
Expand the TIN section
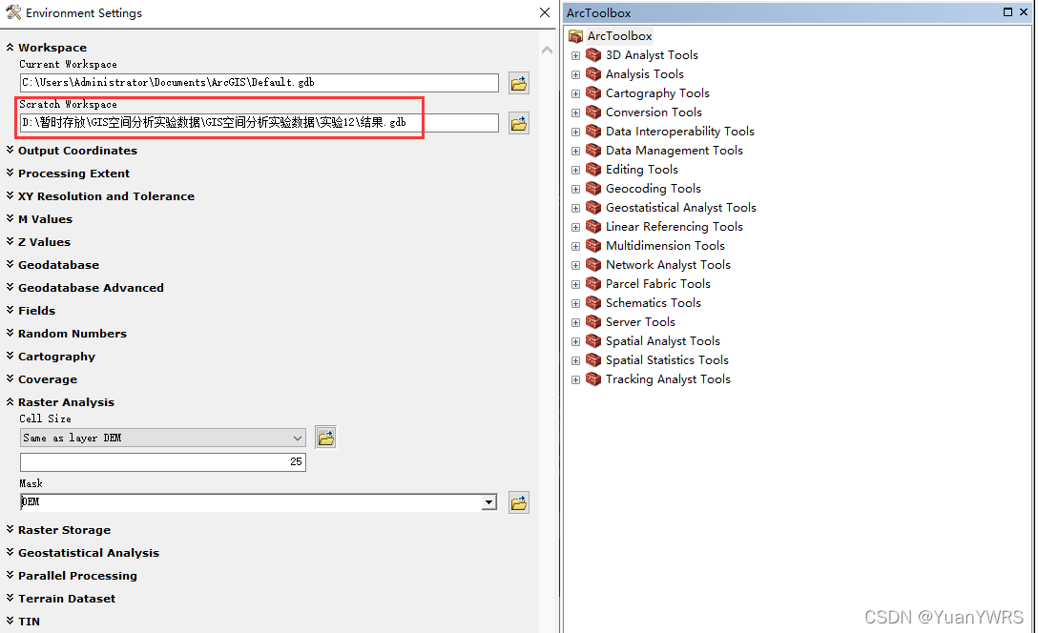pyautogui.click(x=10, y=621)
